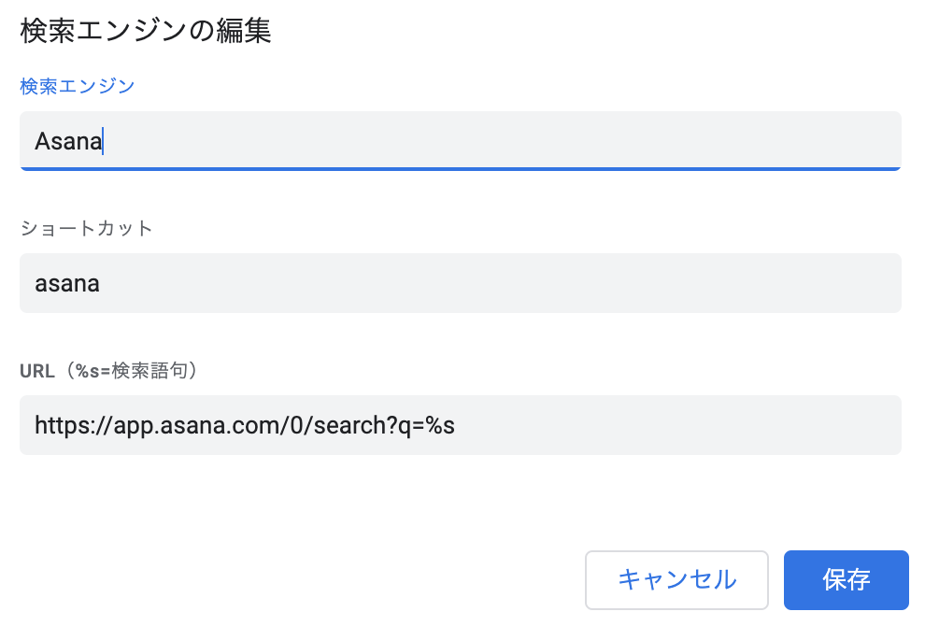Click blank area after the URL text
This screenshot has width=925, height=626.
click(673, 425)
